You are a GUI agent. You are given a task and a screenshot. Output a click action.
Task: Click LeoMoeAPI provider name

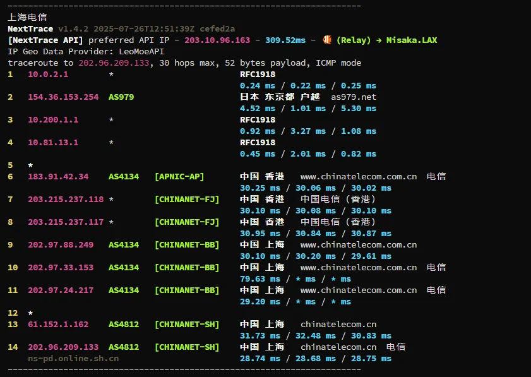point(141,52)
